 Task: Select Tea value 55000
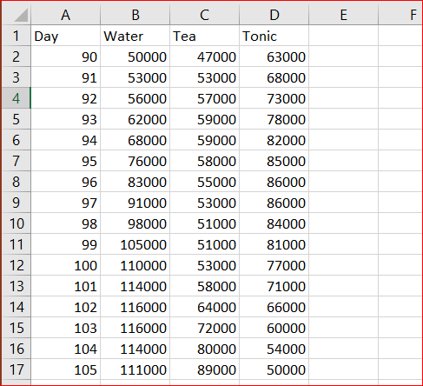pos(205,182)
